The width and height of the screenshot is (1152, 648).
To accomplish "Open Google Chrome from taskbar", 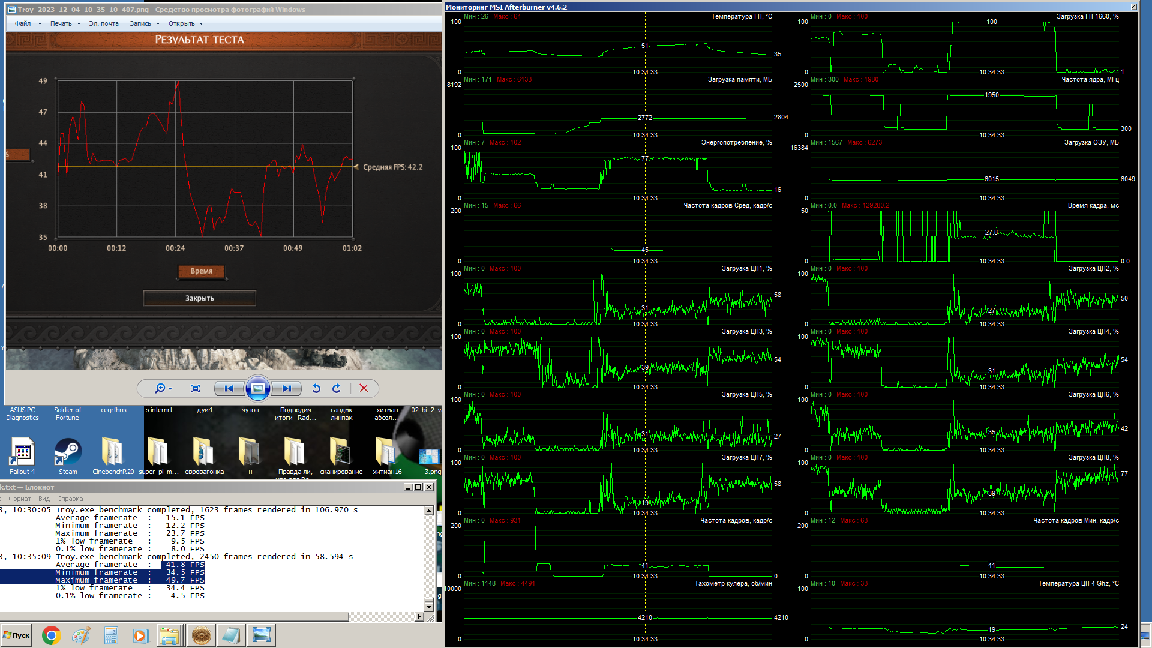I will [x=51, y=635].
